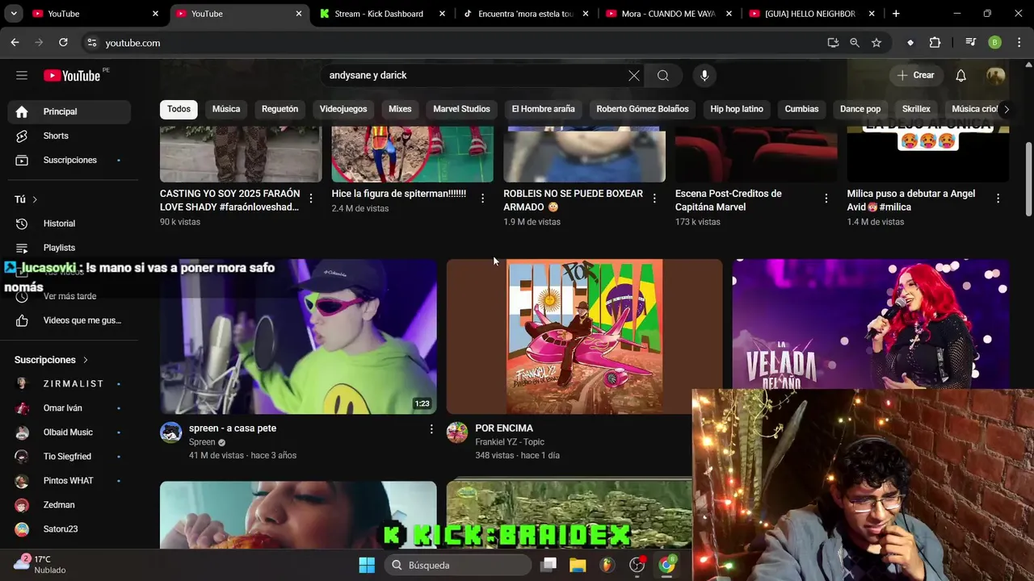Open Suscripciones in the sidebar
The image size is (1034, 581).
[69, 160]
